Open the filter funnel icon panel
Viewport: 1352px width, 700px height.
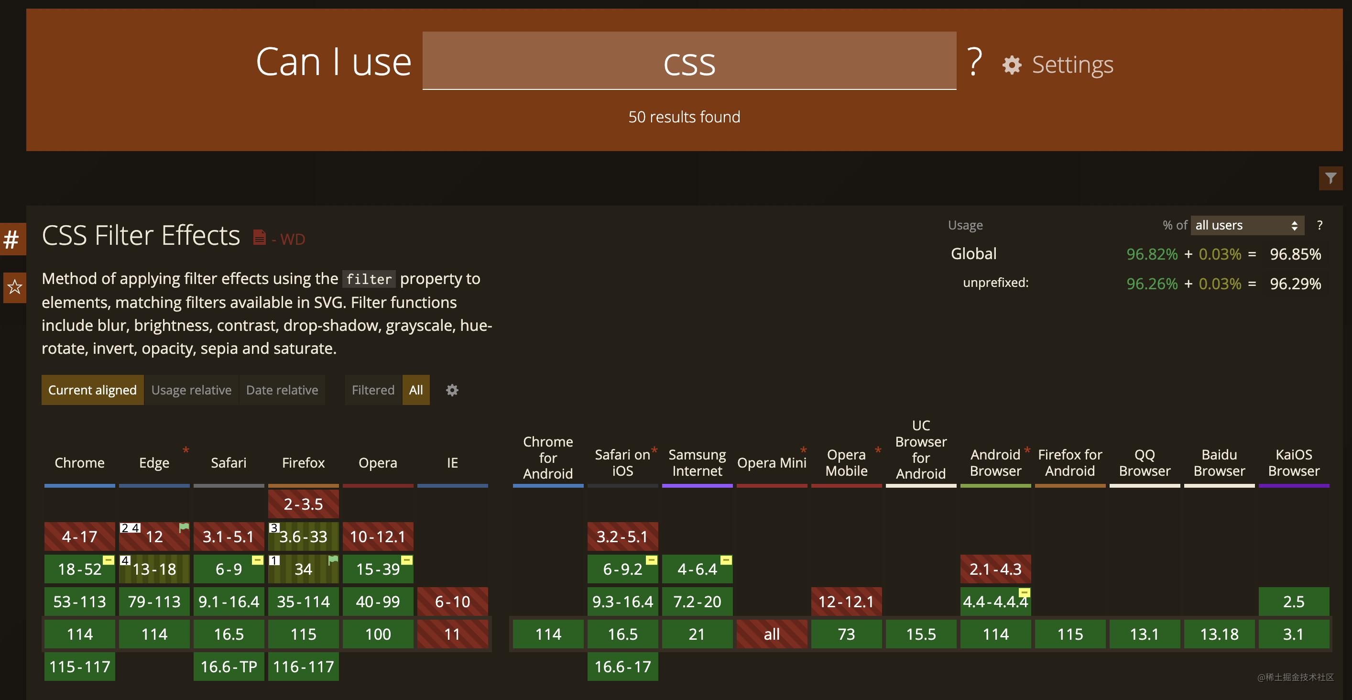[1330, 178]
